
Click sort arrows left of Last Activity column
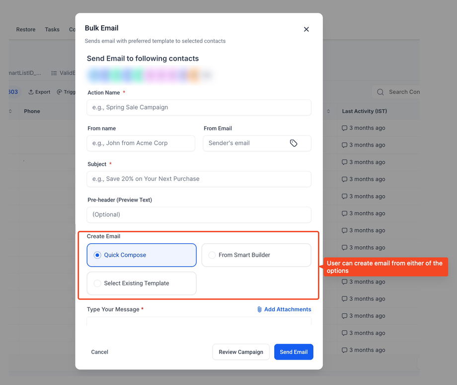[328, 111]
